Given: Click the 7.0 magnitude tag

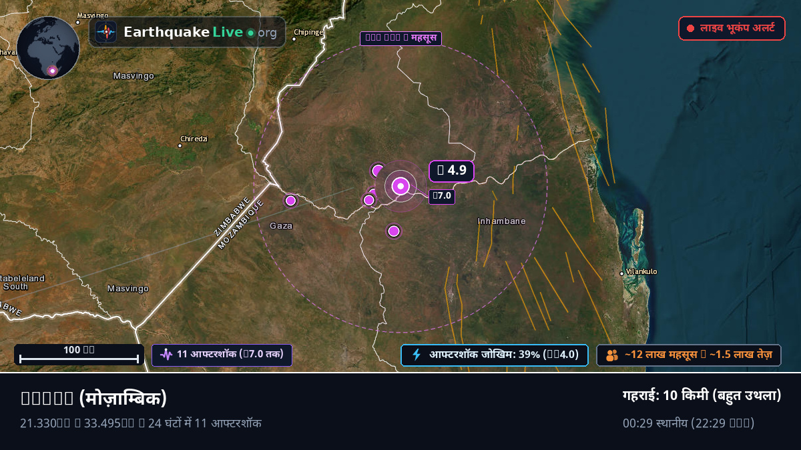Looking at the screenshot, I should click(x=442, y=196).
